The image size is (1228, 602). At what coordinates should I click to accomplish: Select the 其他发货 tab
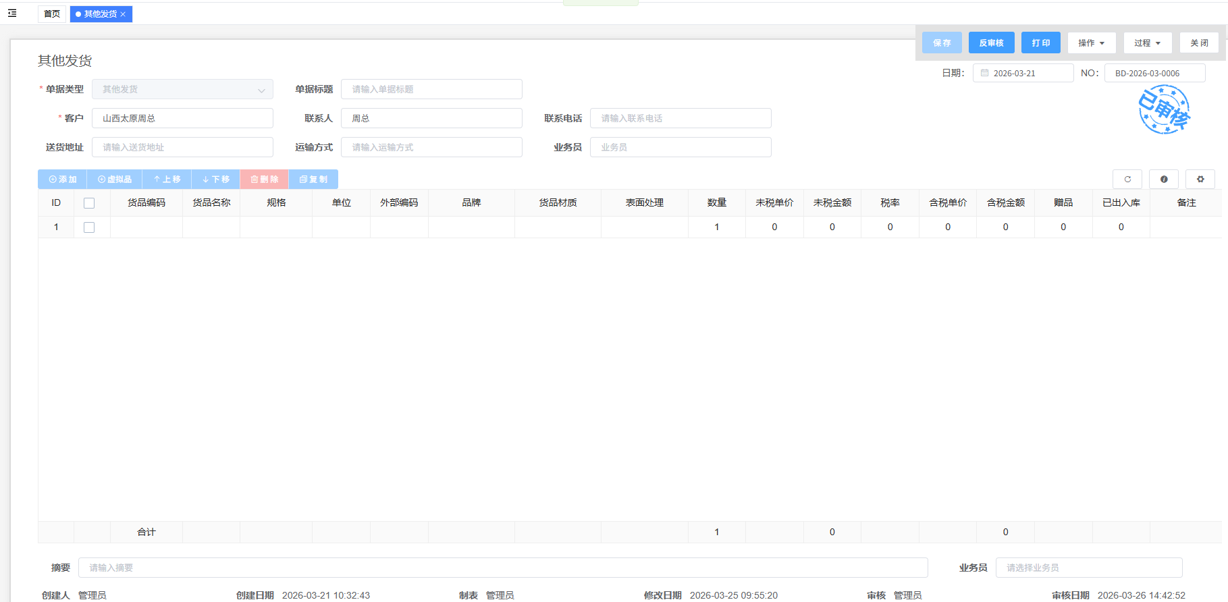coord(99,14)
